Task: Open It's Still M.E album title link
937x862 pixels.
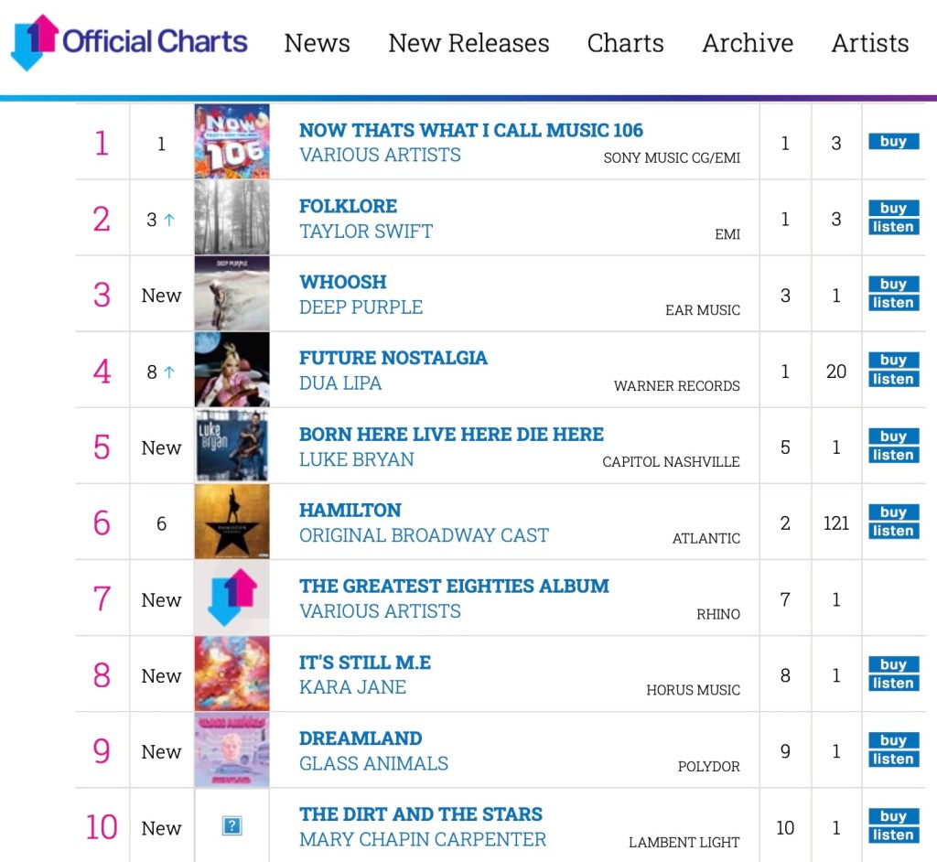Action: tap(364, 662)
